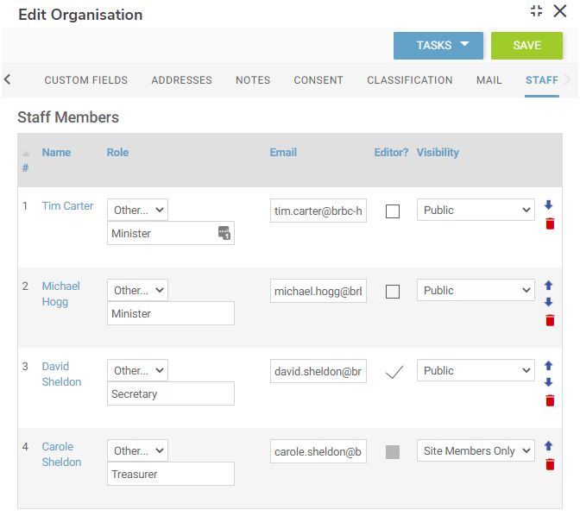
Task: Open Role dropdown for Tim Carter
Action: [137, 211]
